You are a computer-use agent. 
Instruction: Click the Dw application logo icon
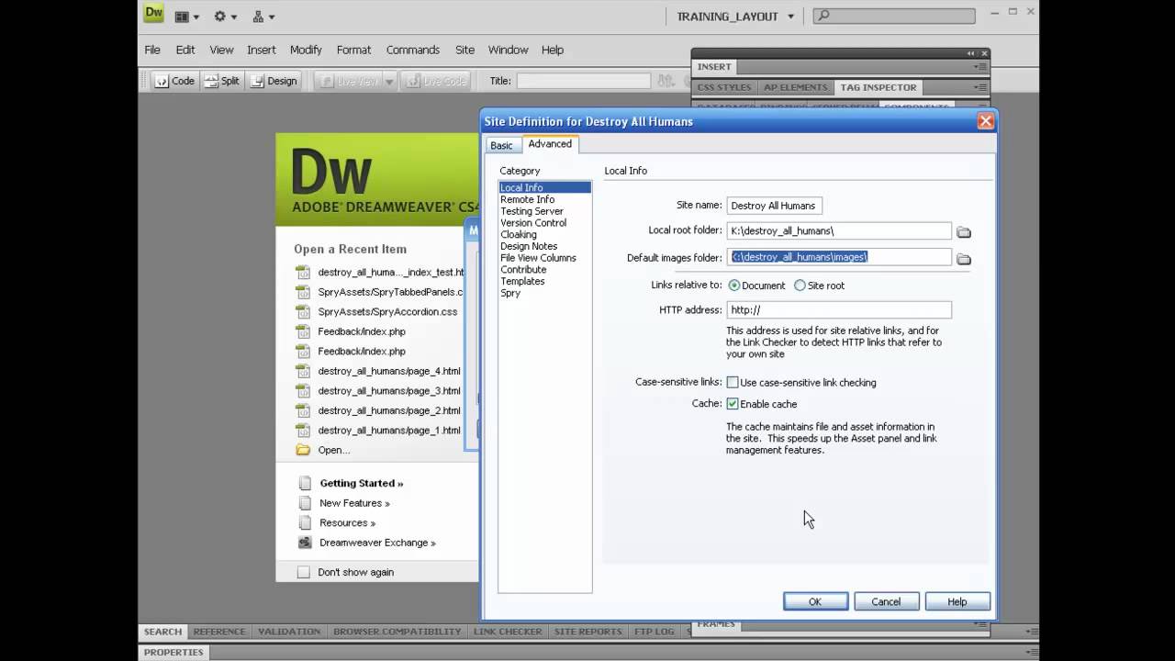pyautogui.click(x=153, y=14)
